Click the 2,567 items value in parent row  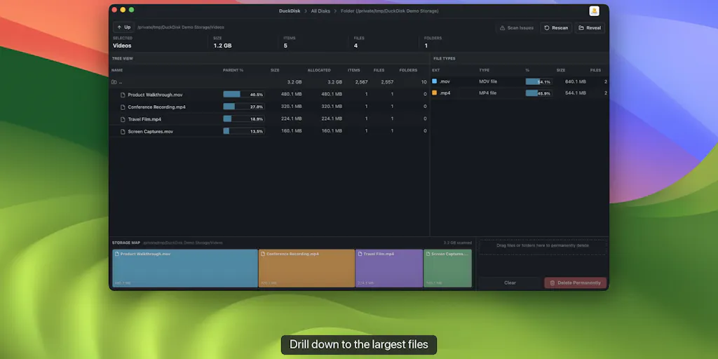361,83
